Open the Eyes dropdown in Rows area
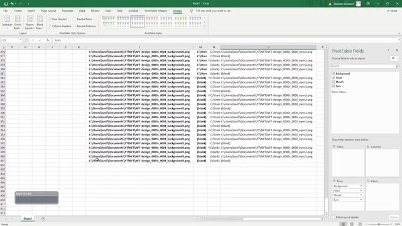The height and width of the screenshot is (226, 402). tap(361, 200)
